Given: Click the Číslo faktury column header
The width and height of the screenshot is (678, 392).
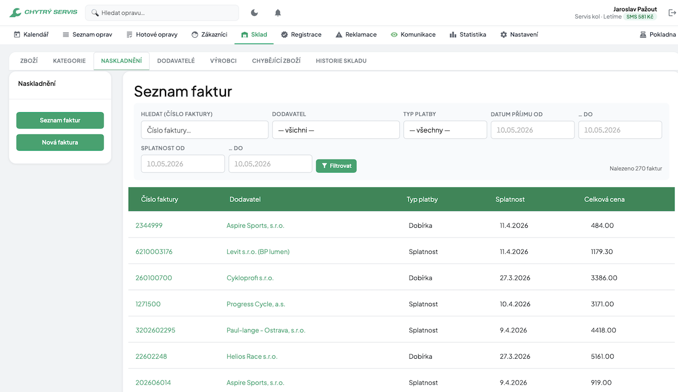Looking at the screenshot, I should pyautogui.click(x=160, y=200).
